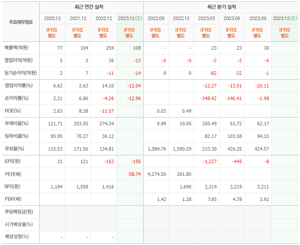
Task: Click BPS value 1,690
Action: (185, 187)
